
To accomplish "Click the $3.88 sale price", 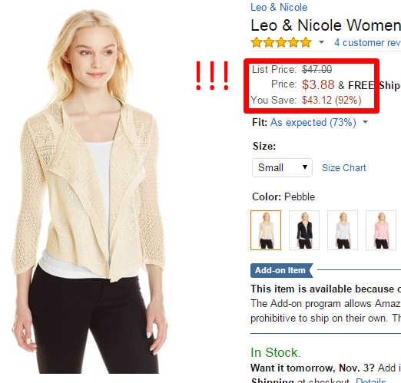I will pyautogui.click(x=318, y=84).
